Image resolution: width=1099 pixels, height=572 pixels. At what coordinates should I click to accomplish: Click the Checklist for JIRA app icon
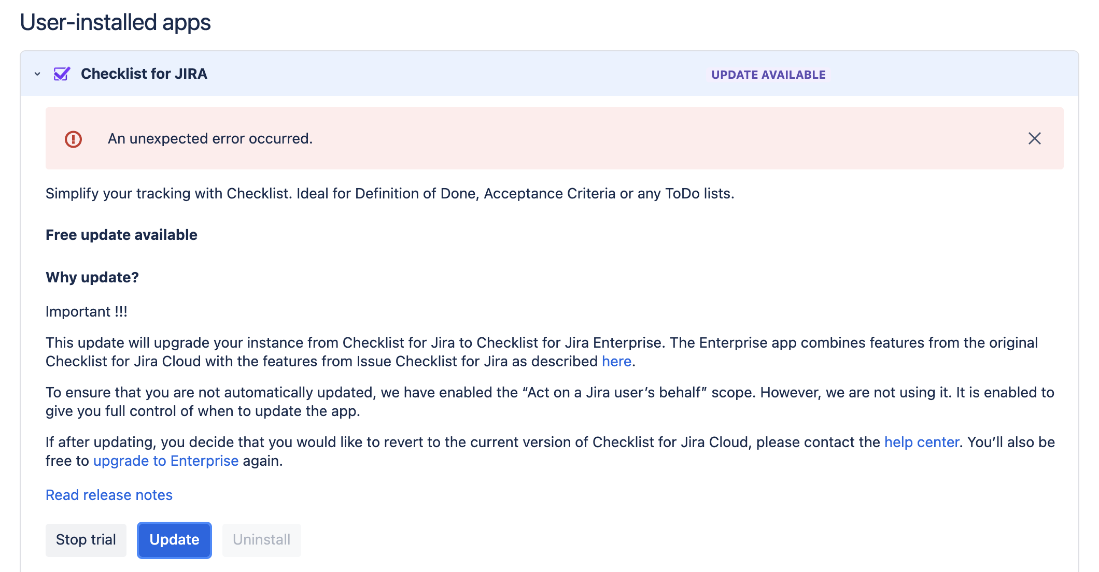point(62,74)
